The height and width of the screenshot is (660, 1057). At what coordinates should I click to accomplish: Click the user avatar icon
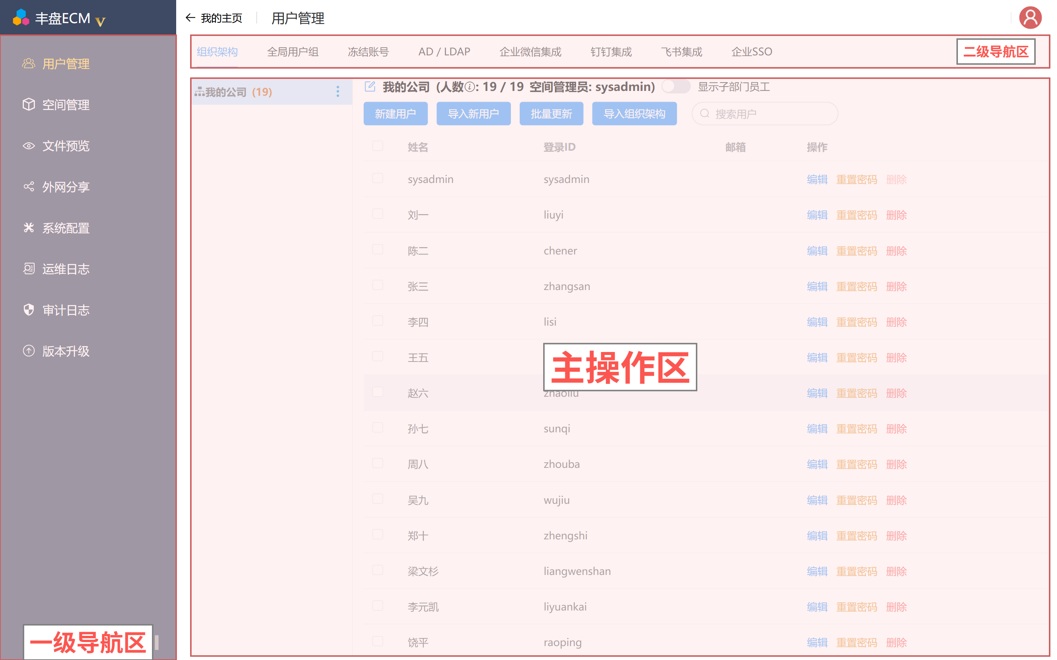click(1030, 18)
